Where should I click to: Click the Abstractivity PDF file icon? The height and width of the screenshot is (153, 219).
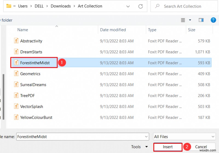click(16, 41)
